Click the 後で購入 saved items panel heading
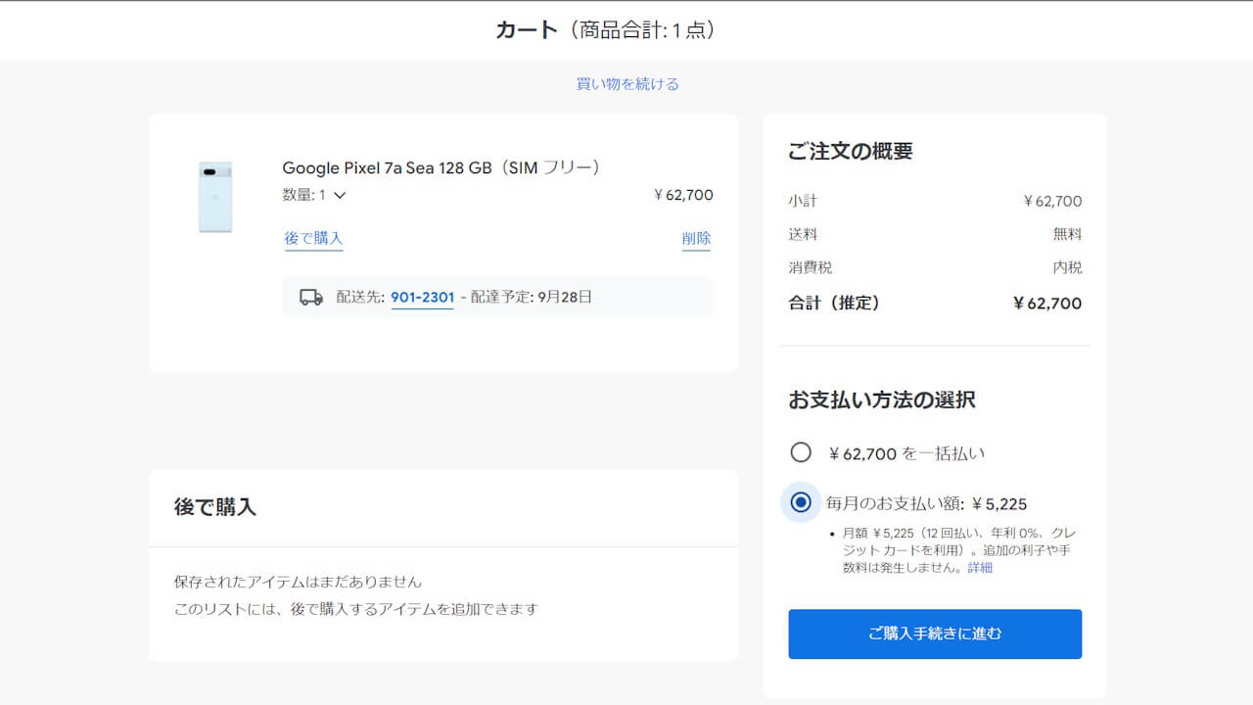Viewport: 1253px width, 705px height. pyautogui.click(x=213, y=508)
